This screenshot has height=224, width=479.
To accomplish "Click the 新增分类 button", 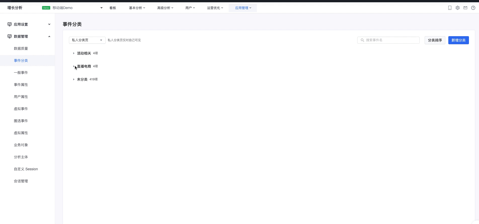I will (x=458, y=40).
